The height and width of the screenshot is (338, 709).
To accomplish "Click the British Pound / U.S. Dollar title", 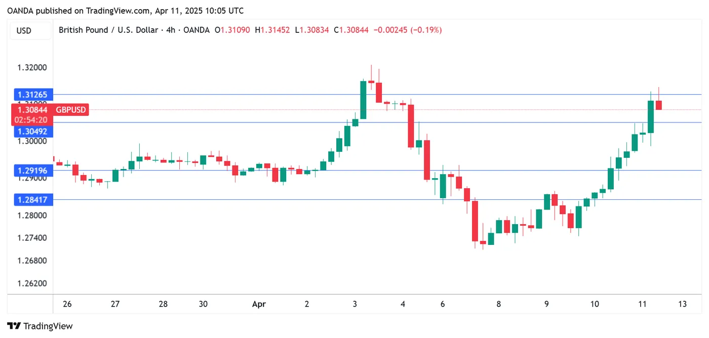I will 108,30.
